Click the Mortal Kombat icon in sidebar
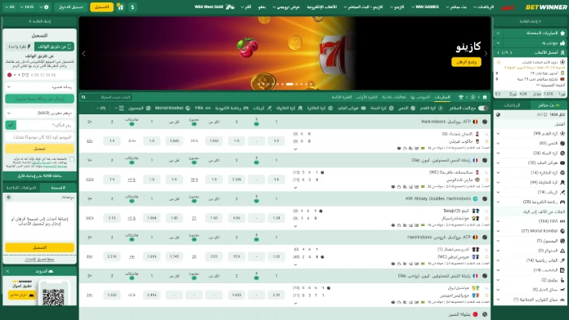The height and width of the screenshot is (320, 569). point(562,231)
